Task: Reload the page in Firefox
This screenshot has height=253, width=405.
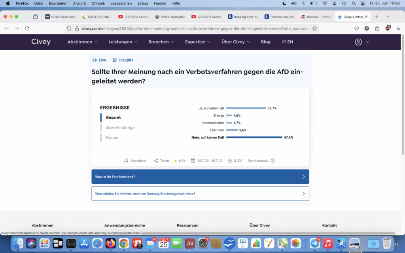Action: [27, 28]
